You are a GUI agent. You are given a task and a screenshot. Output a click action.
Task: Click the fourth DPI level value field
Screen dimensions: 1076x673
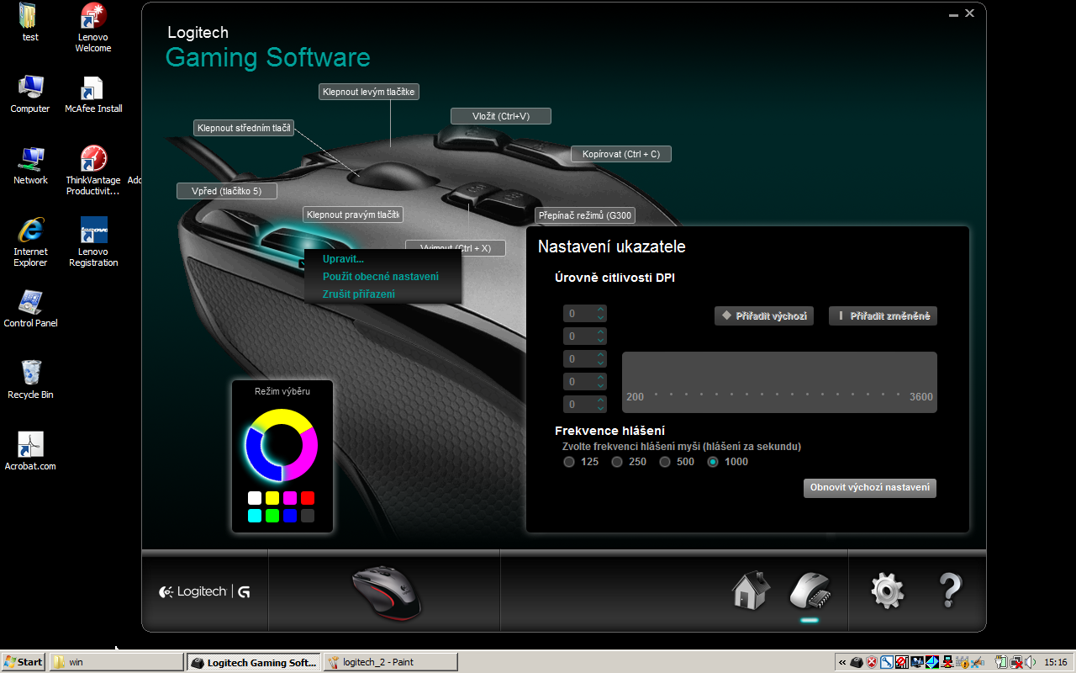point(585,382)
